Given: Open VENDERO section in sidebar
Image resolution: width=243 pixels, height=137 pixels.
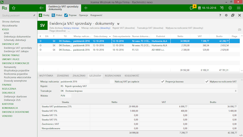Looking at the screenshot, I should coord(7,116).
